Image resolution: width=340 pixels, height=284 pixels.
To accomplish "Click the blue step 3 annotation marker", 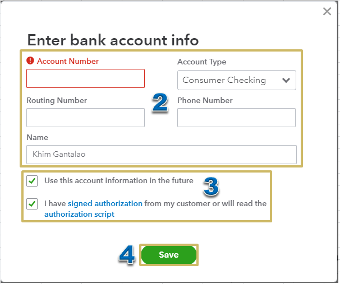I will [x=210, y=188].
